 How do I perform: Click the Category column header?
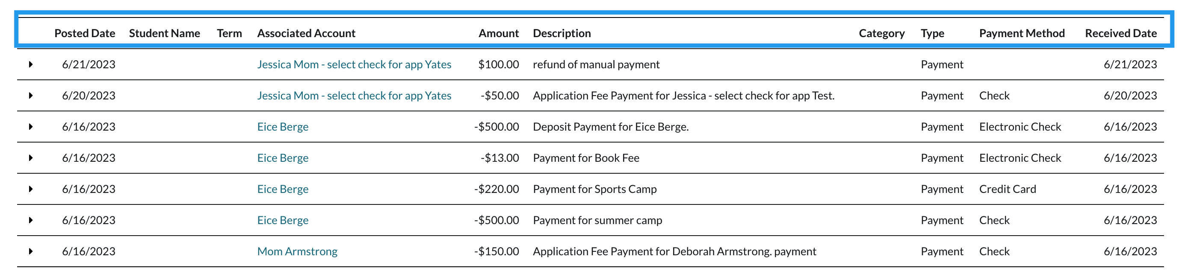coord(881,33)
